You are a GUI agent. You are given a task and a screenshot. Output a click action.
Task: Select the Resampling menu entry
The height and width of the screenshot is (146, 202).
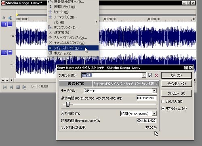[x=73, y=27]
